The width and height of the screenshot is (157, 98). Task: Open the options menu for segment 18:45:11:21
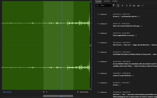pos(98,24)
